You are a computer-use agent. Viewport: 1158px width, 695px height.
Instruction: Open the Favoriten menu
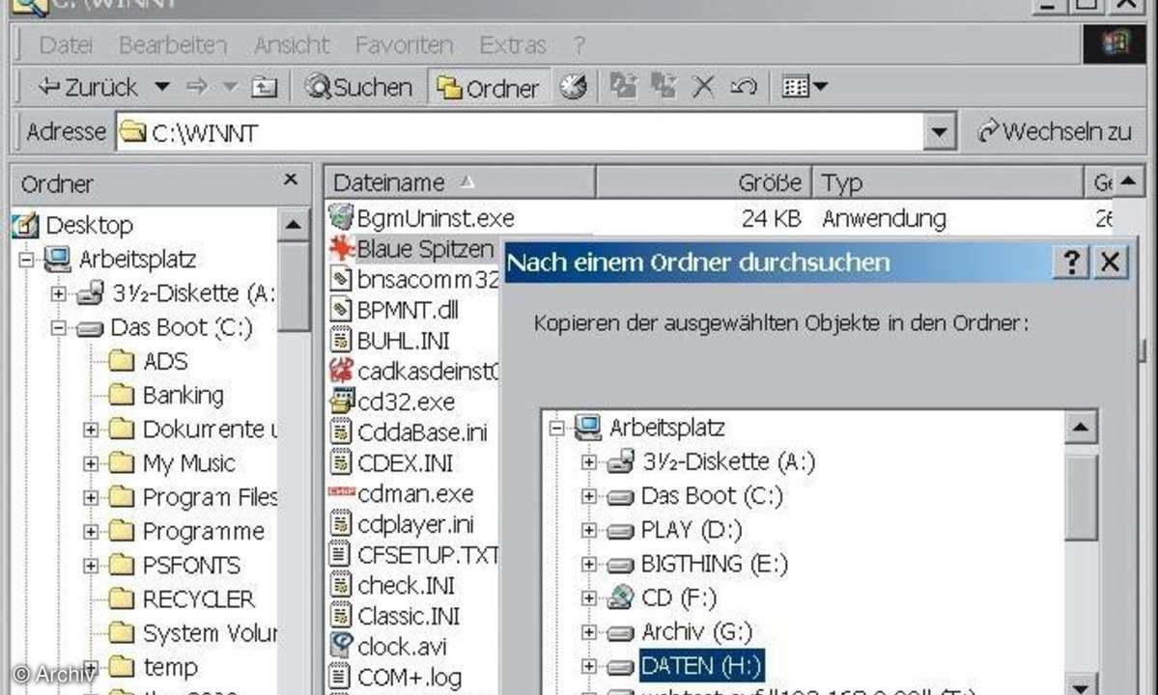(404, 44)
